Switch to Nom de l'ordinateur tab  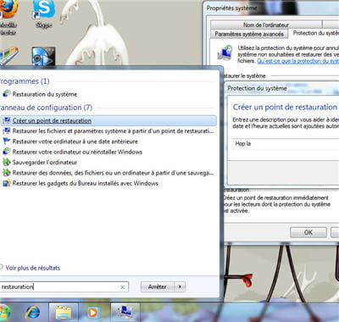coord(266,25)
